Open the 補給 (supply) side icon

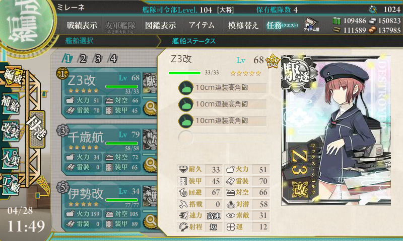(x=11, y=103)
